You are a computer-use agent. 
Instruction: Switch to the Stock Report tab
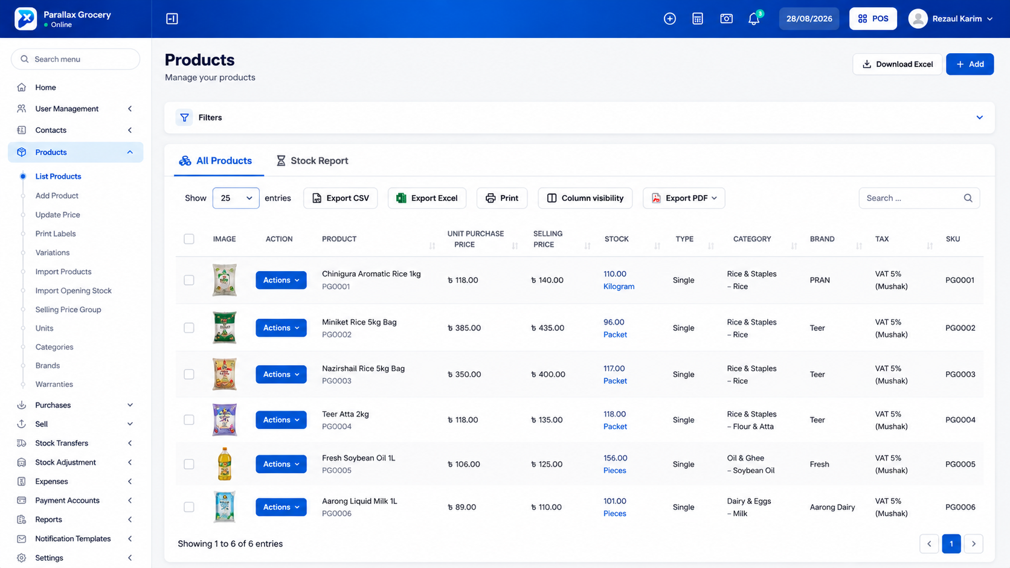coord(312,161)
